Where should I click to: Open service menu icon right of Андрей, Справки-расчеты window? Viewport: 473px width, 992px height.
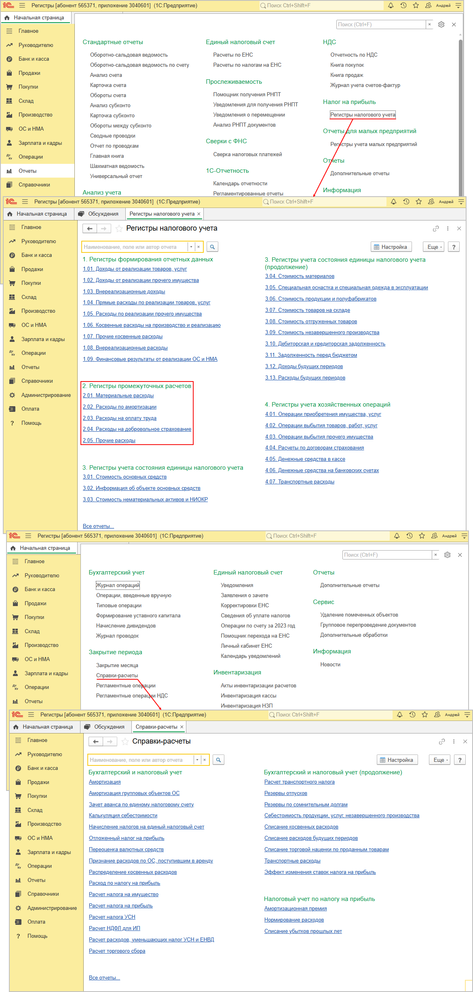click(x=467, y=714)
